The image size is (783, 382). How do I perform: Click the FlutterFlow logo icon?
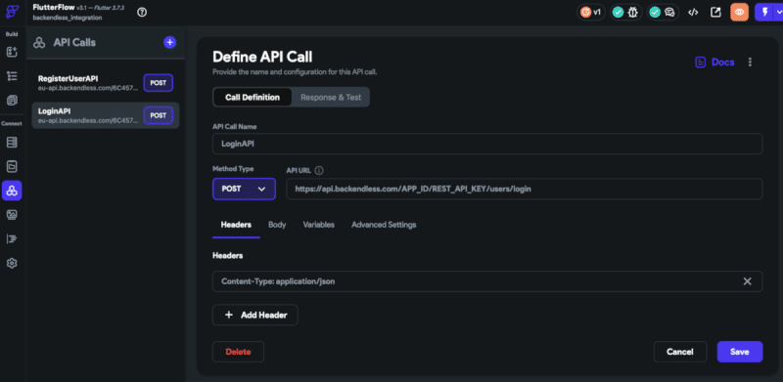tap(12, 12)
